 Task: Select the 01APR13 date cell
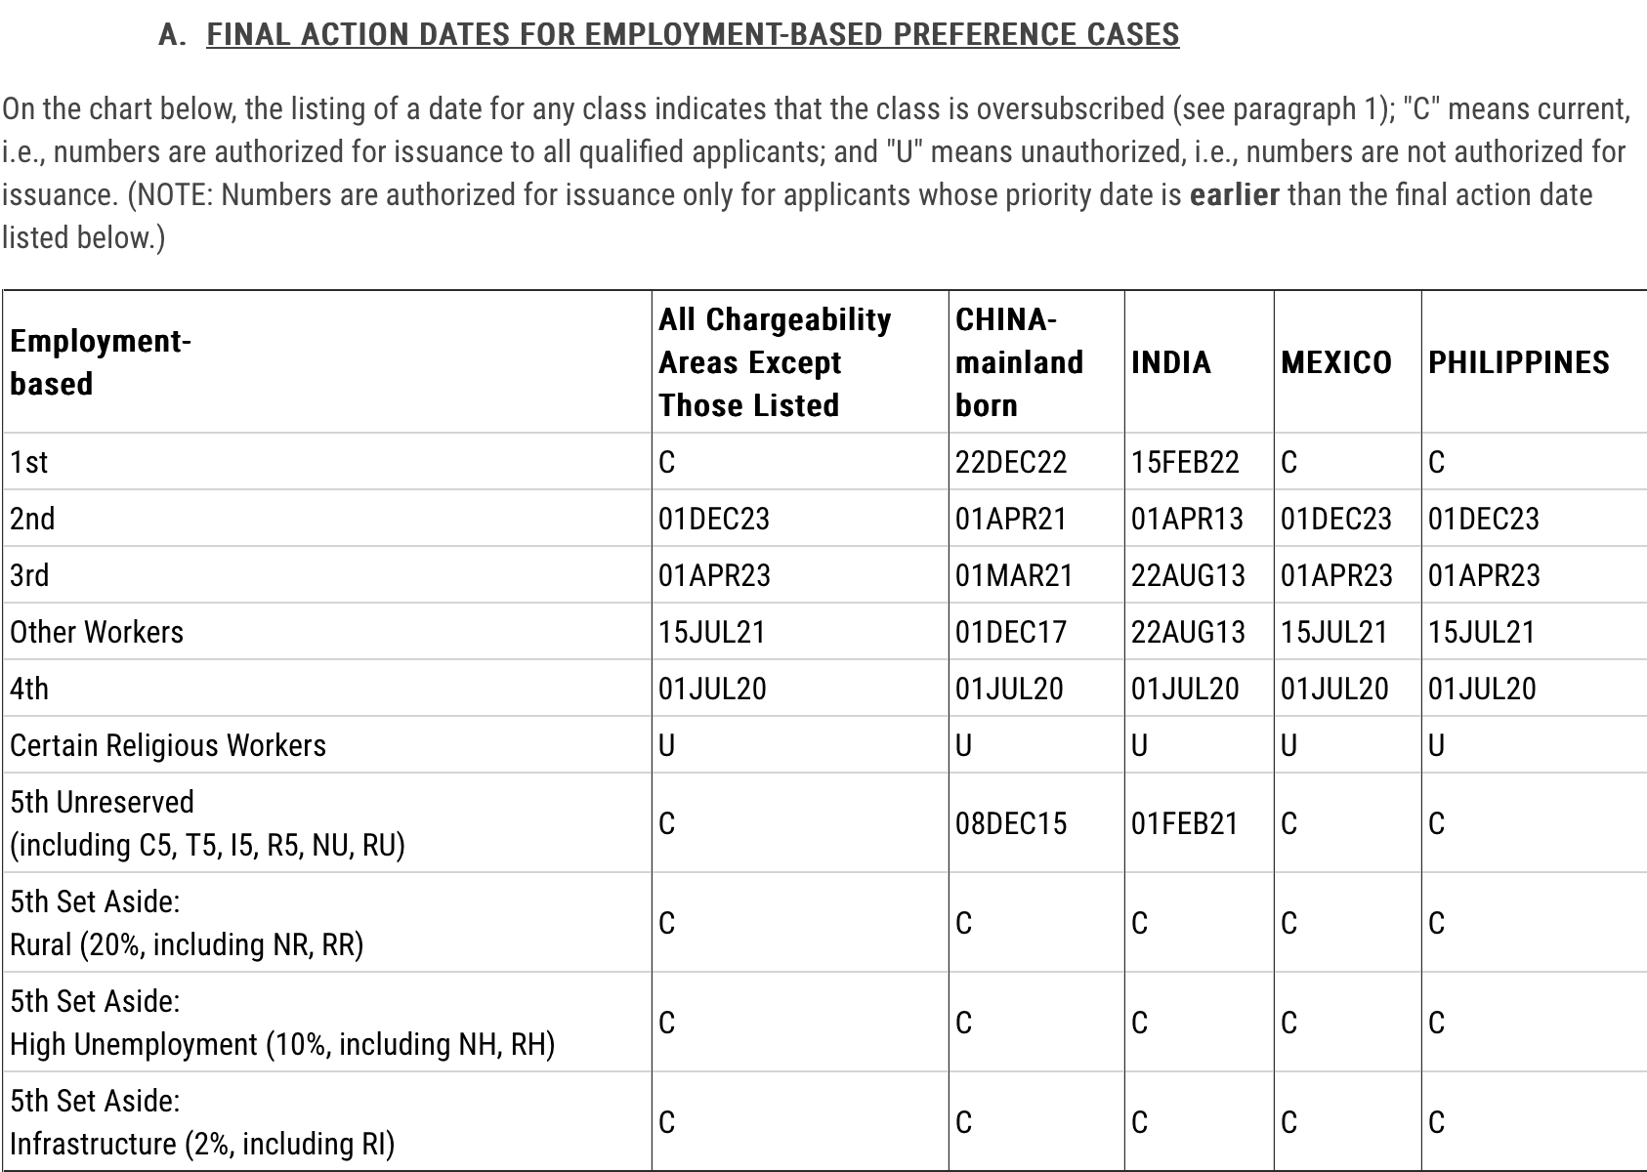click(1187, 519)
